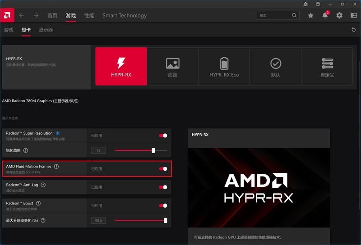The width and height of the screenshot is (361, 245).
Task: Reset settings with the undo arrow icon
Action: 354,30
